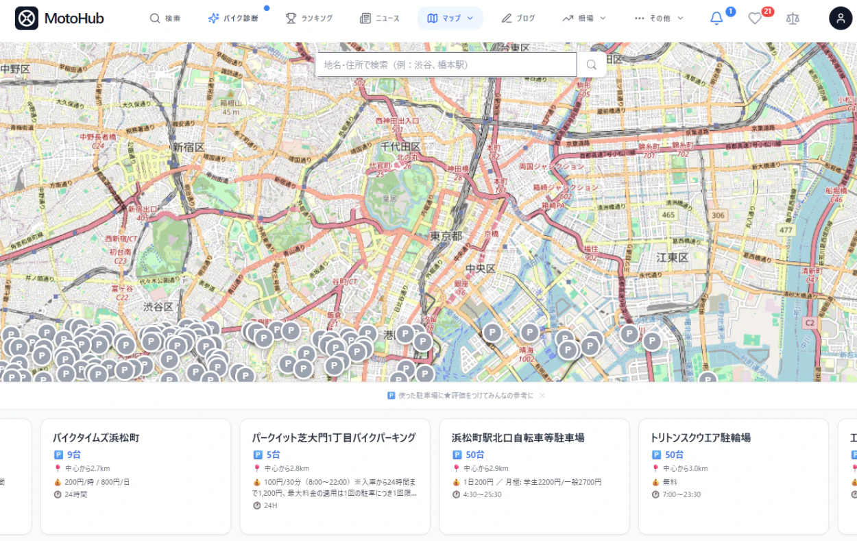Click the 4:30〜25:30 hours text
857x541 pixels.
click(x=483, y=494)
